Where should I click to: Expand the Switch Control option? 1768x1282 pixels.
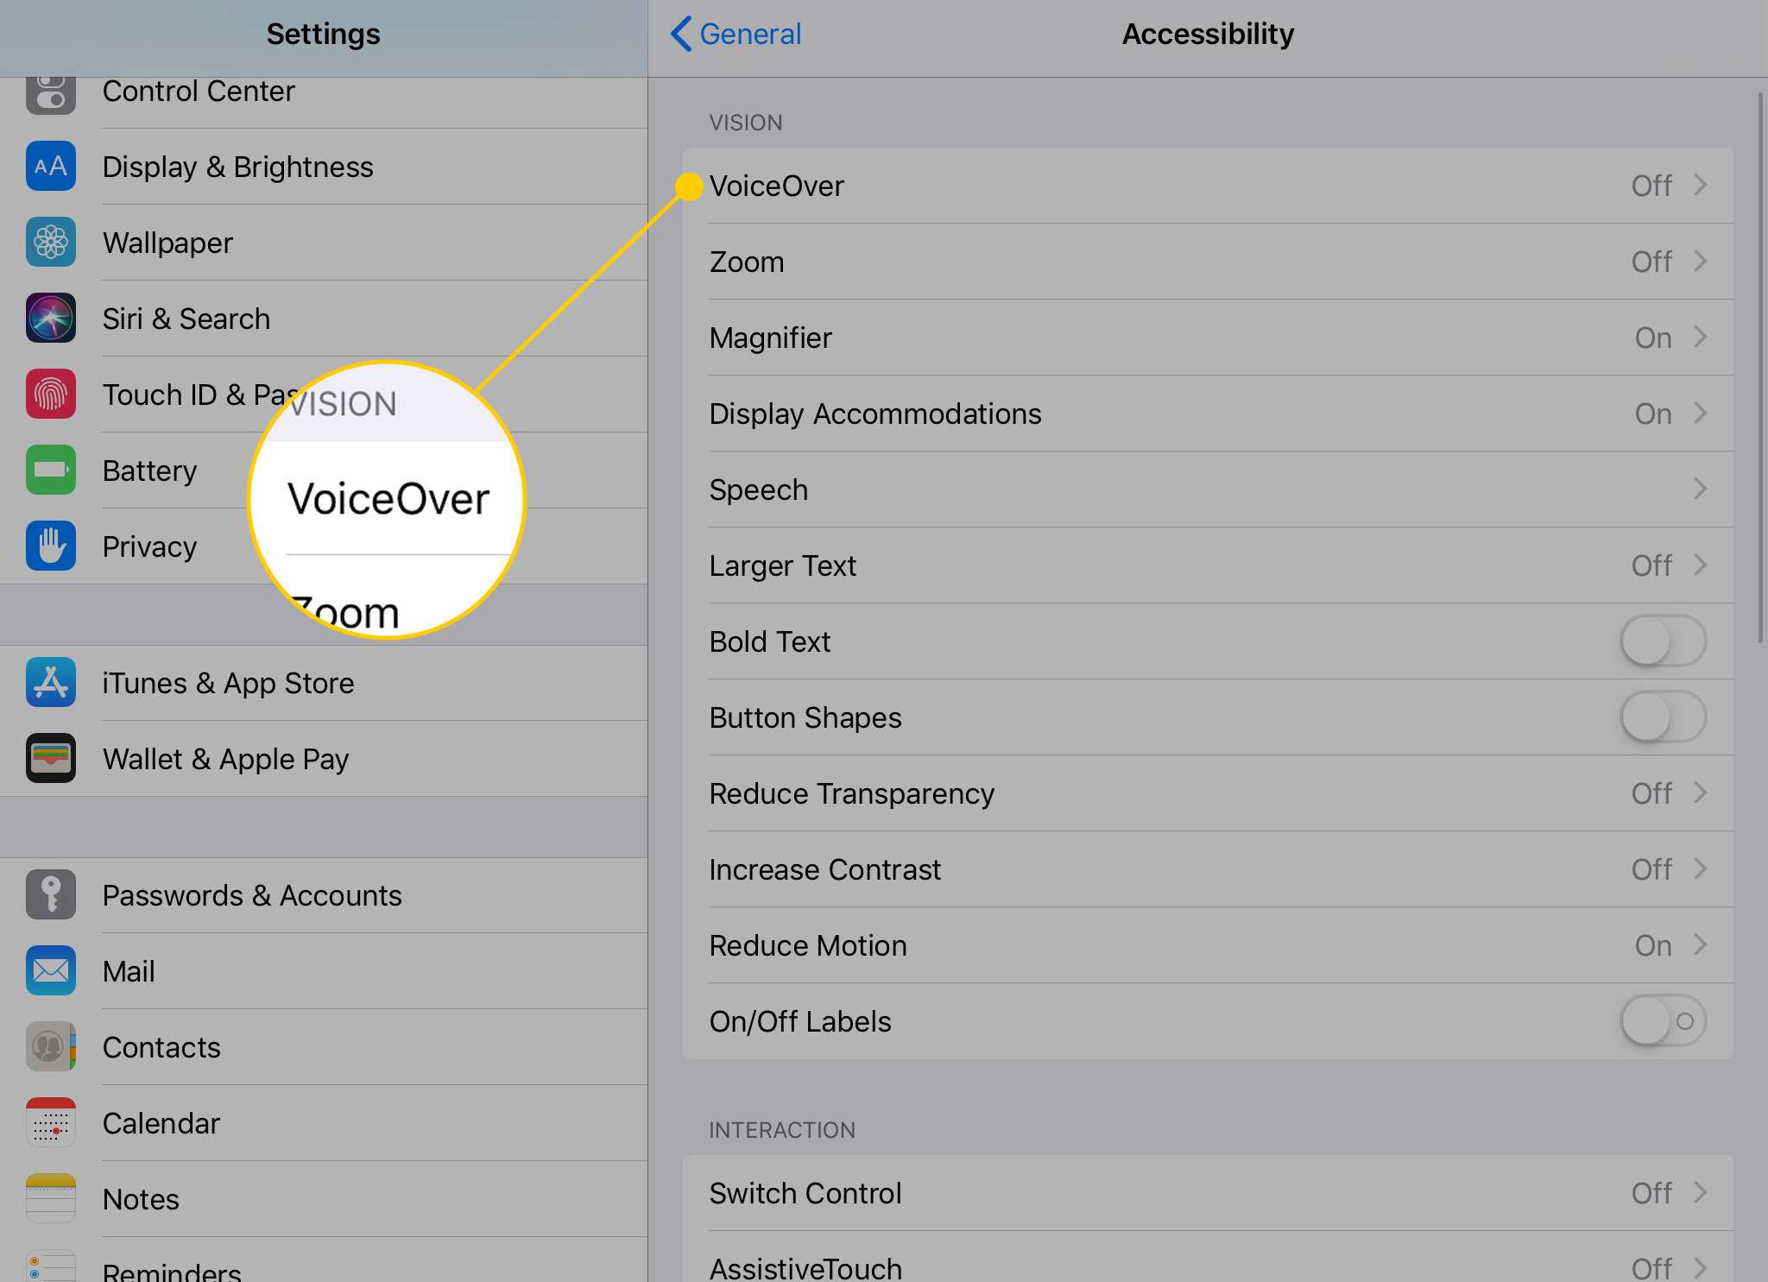1699,1191
